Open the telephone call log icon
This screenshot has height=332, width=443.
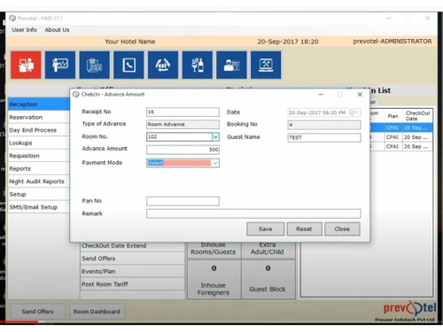pyautogui.click(x=128, y=65)
